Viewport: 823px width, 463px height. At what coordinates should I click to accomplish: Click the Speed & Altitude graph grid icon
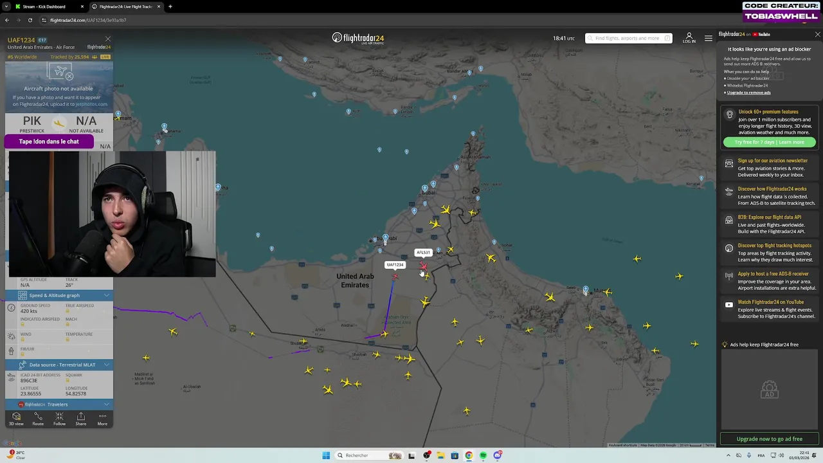[23, 295]
